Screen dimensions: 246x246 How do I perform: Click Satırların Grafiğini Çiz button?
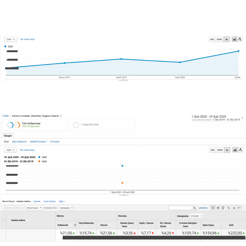pyautogui.click(x=14, y=208)
